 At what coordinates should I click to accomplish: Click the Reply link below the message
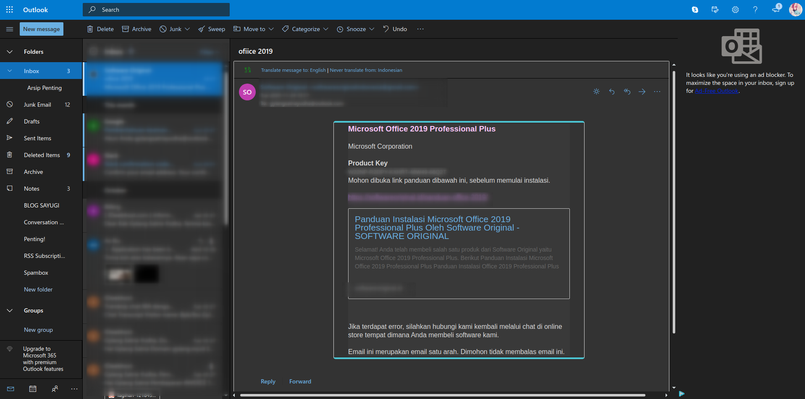point(268,381)
